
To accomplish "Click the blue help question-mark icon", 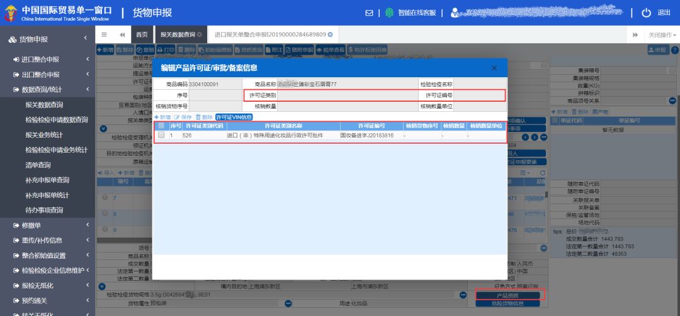I will (674, 50).
